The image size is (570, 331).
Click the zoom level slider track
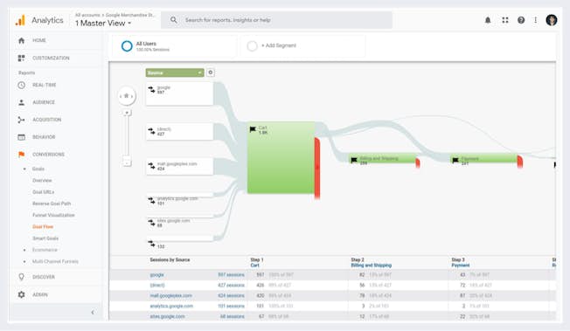tap(127, 136)
